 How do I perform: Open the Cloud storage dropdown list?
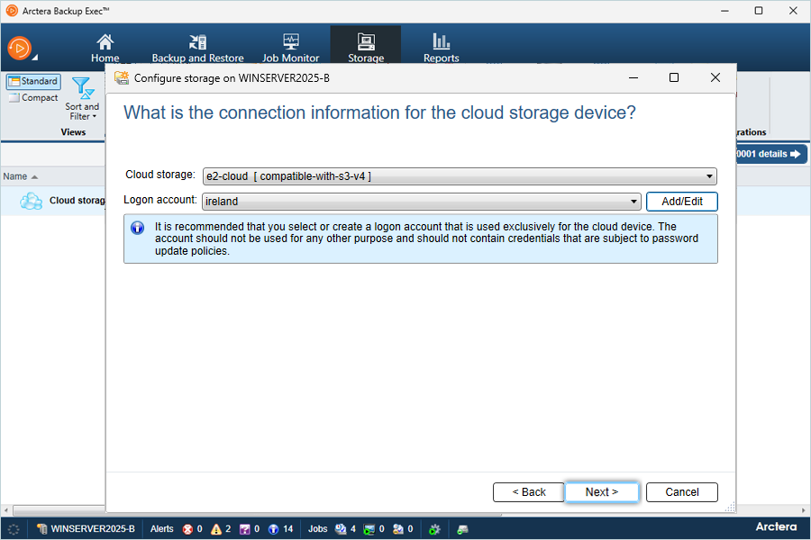(x=460, y=176)
